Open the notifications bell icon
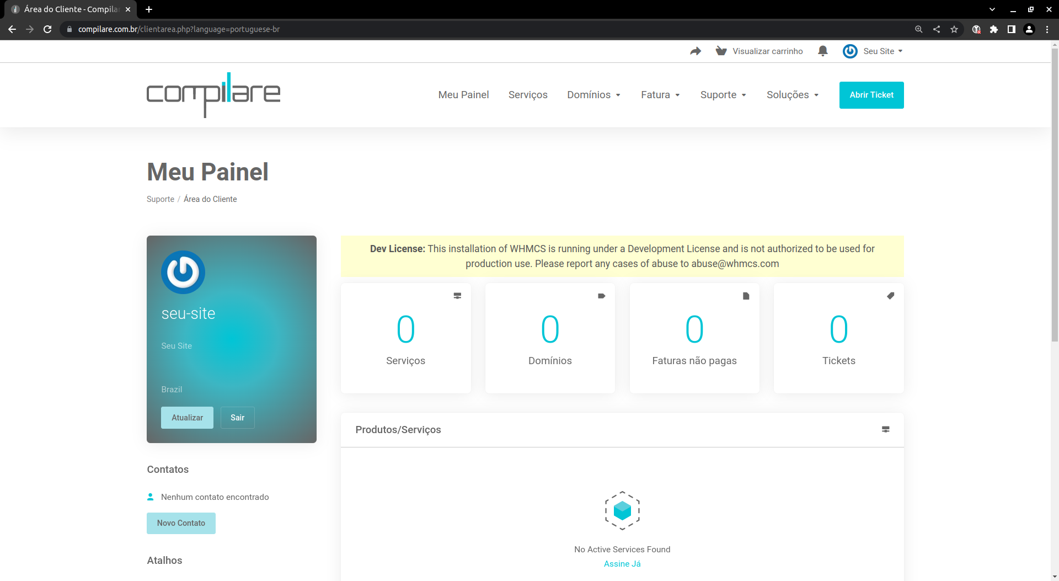 (822, 51)
